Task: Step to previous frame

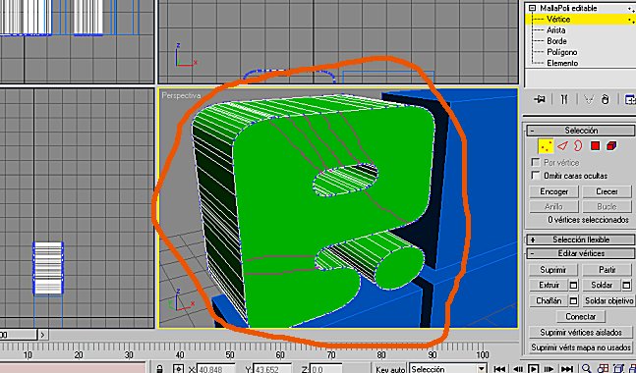Action: click(518, 369)
